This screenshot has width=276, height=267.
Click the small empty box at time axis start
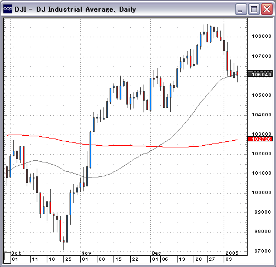point(7,258)
